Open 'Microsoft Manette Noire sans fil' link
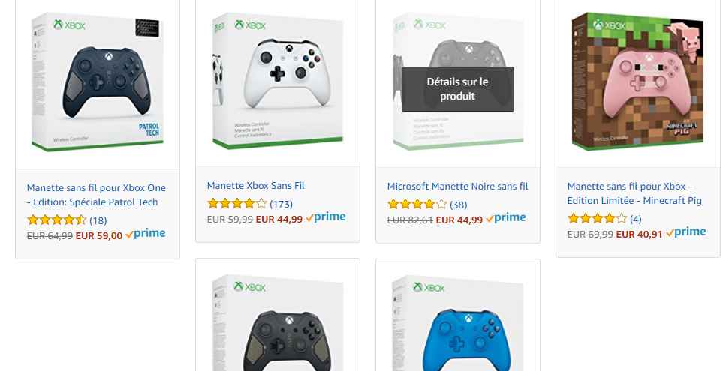The width and height of the screenshot is (723, 371). (457, 187)
